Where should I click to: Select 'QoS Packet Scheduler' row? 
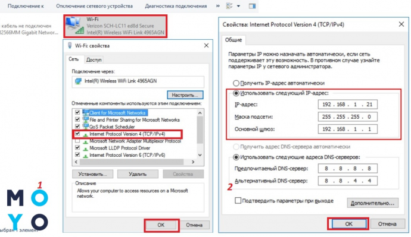point(112,127)
